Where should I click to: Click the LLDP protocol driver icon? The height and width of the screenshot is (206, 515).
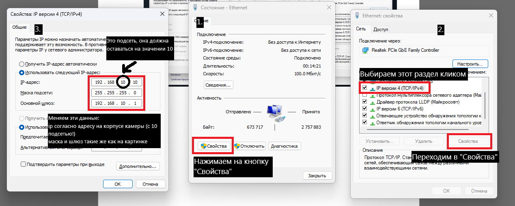tap(372, 102)
